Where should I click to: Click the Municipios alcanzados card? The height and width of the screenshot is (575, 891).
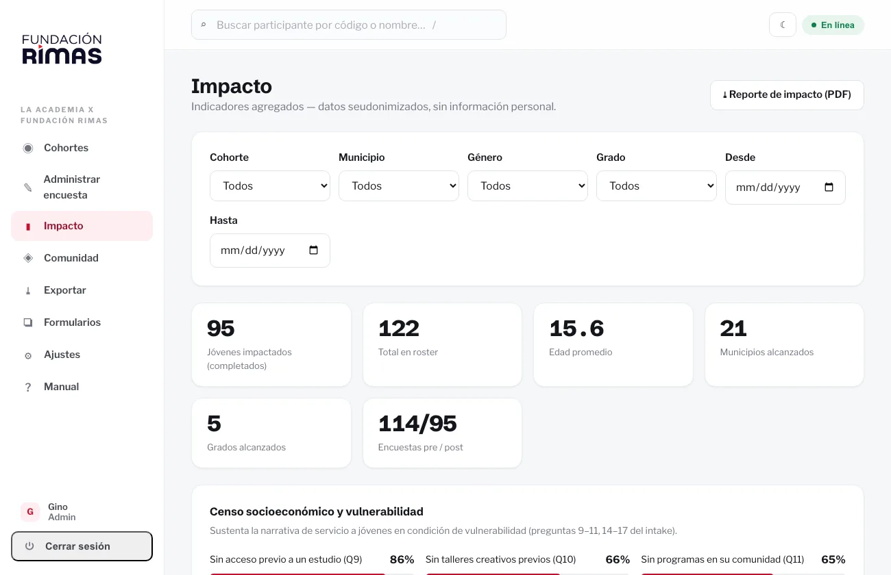pyautogui.click(x=784, y=345)
